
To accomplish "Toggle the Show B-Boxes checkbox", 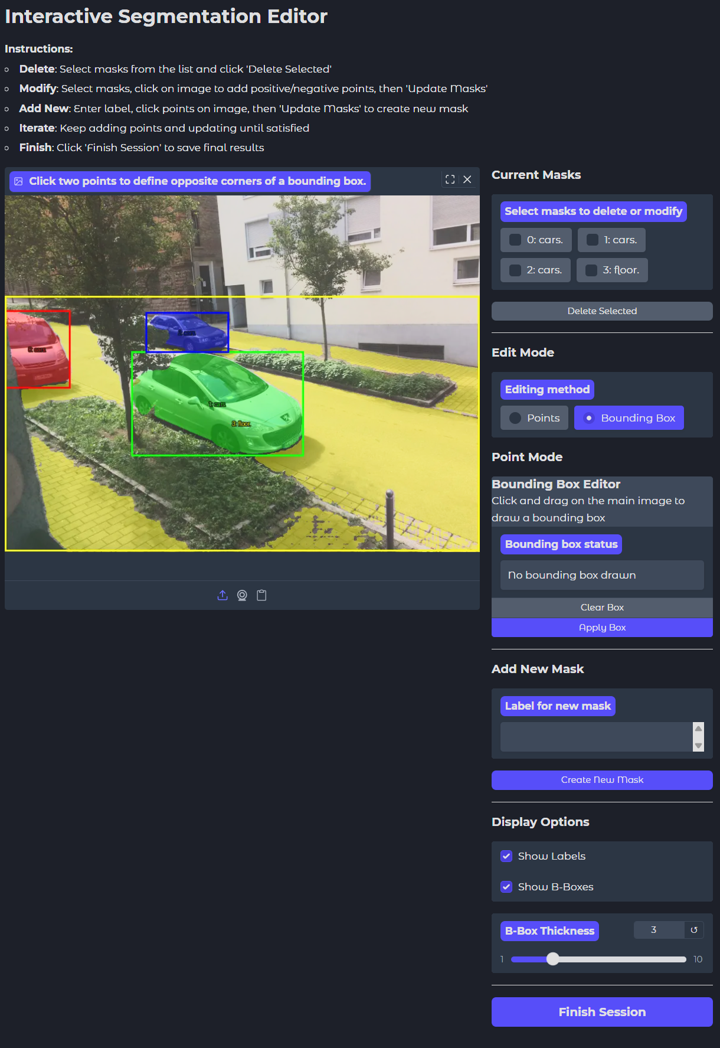I will 506,887.
